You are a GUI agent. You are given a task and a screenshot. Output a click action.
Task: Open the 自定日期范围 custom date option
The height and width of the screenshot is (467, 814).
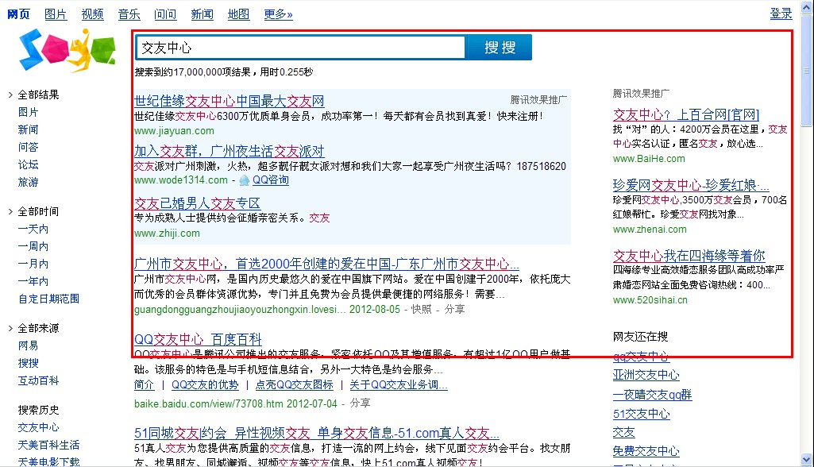tap(48, 299)
